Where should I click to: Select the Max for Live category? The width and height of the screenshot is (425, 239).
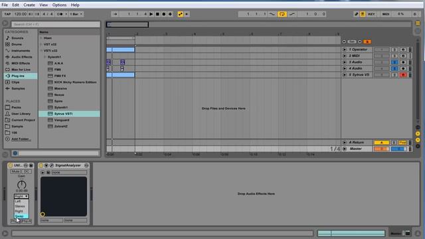click(x=21, y=70)
